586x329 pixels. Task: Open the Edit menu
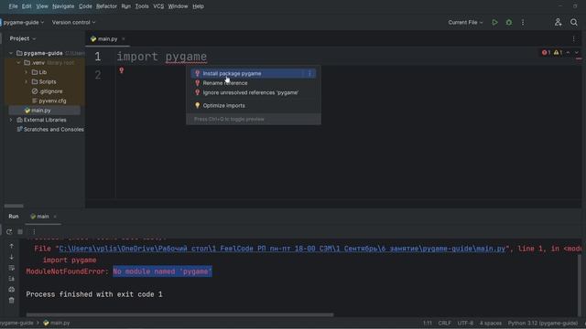(x=27, y=6)
